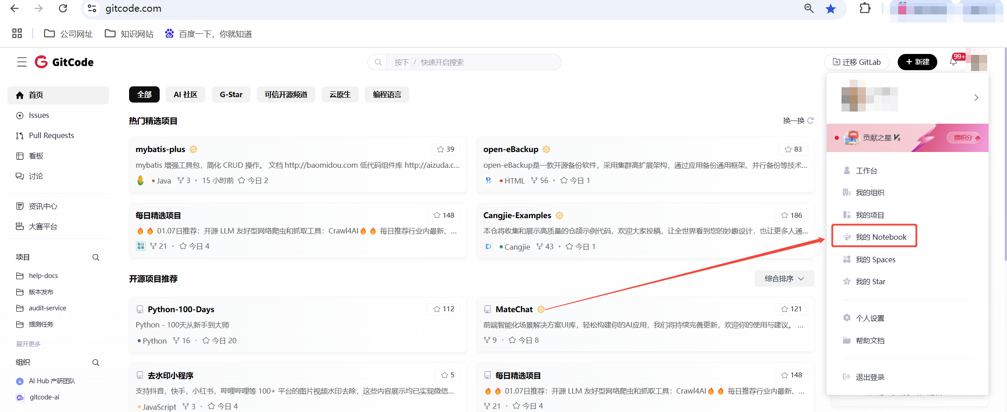Open the 综合排序 sort dropdown

[x=784, y=279]
